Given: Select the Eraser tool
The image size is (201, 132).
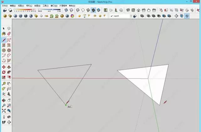Looking at the screenshot, I should 9,34.
